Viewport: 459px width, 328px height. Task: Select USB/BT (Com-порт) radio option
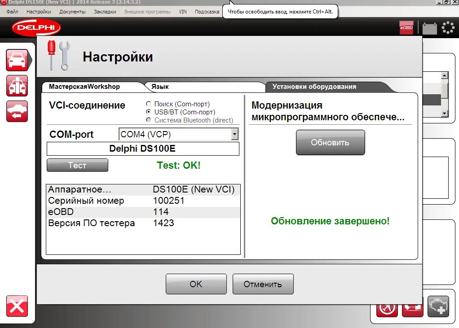148,112
